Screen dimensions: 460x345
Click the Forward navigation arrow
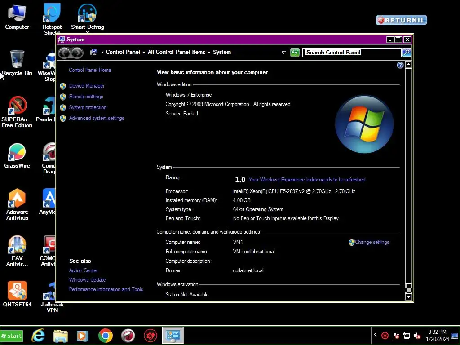click(77, 53)
